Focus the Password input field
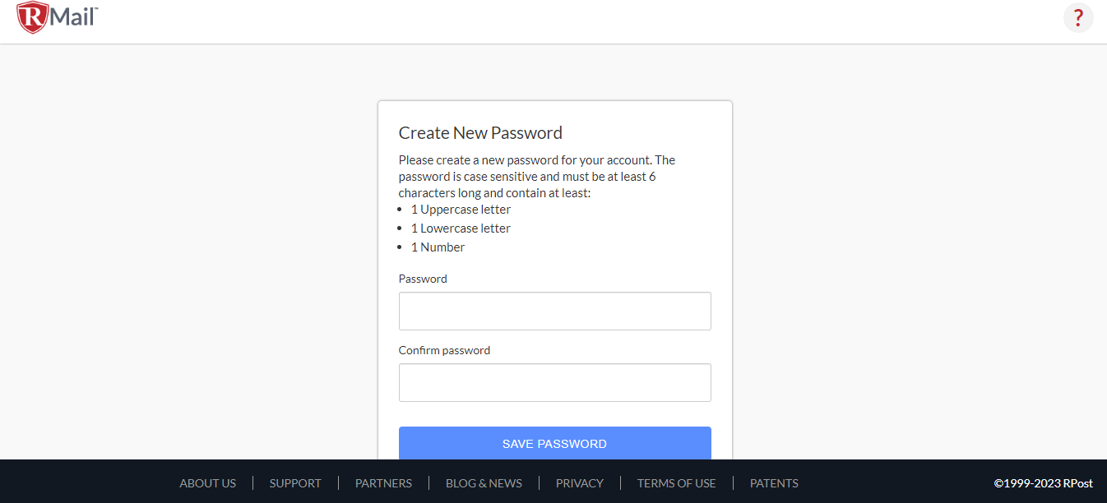This screenshot has height=503, width=1107. tap(554, 311)
